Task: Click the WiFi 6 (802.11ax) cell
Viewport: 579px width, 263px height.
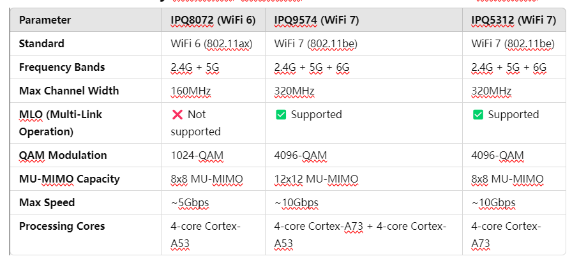Action: pyautogui.click(x=213, y=44)
